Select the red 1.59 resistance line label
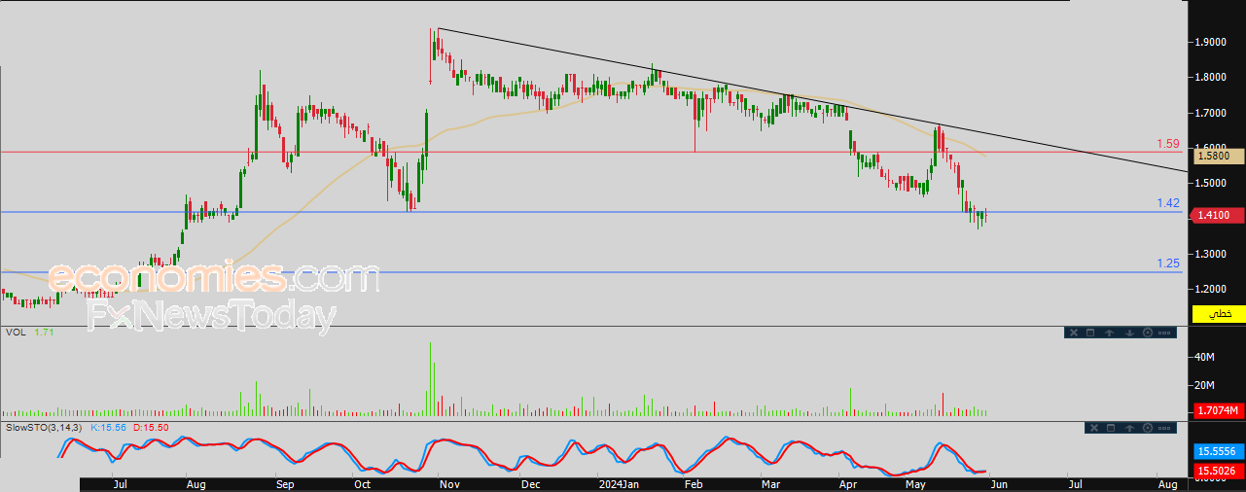 [x=1168, y=144]
